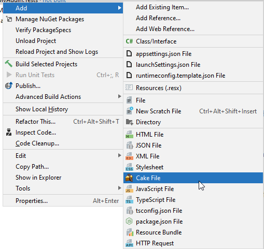Click the CSS Stylesheet icon

pos(129,167)
